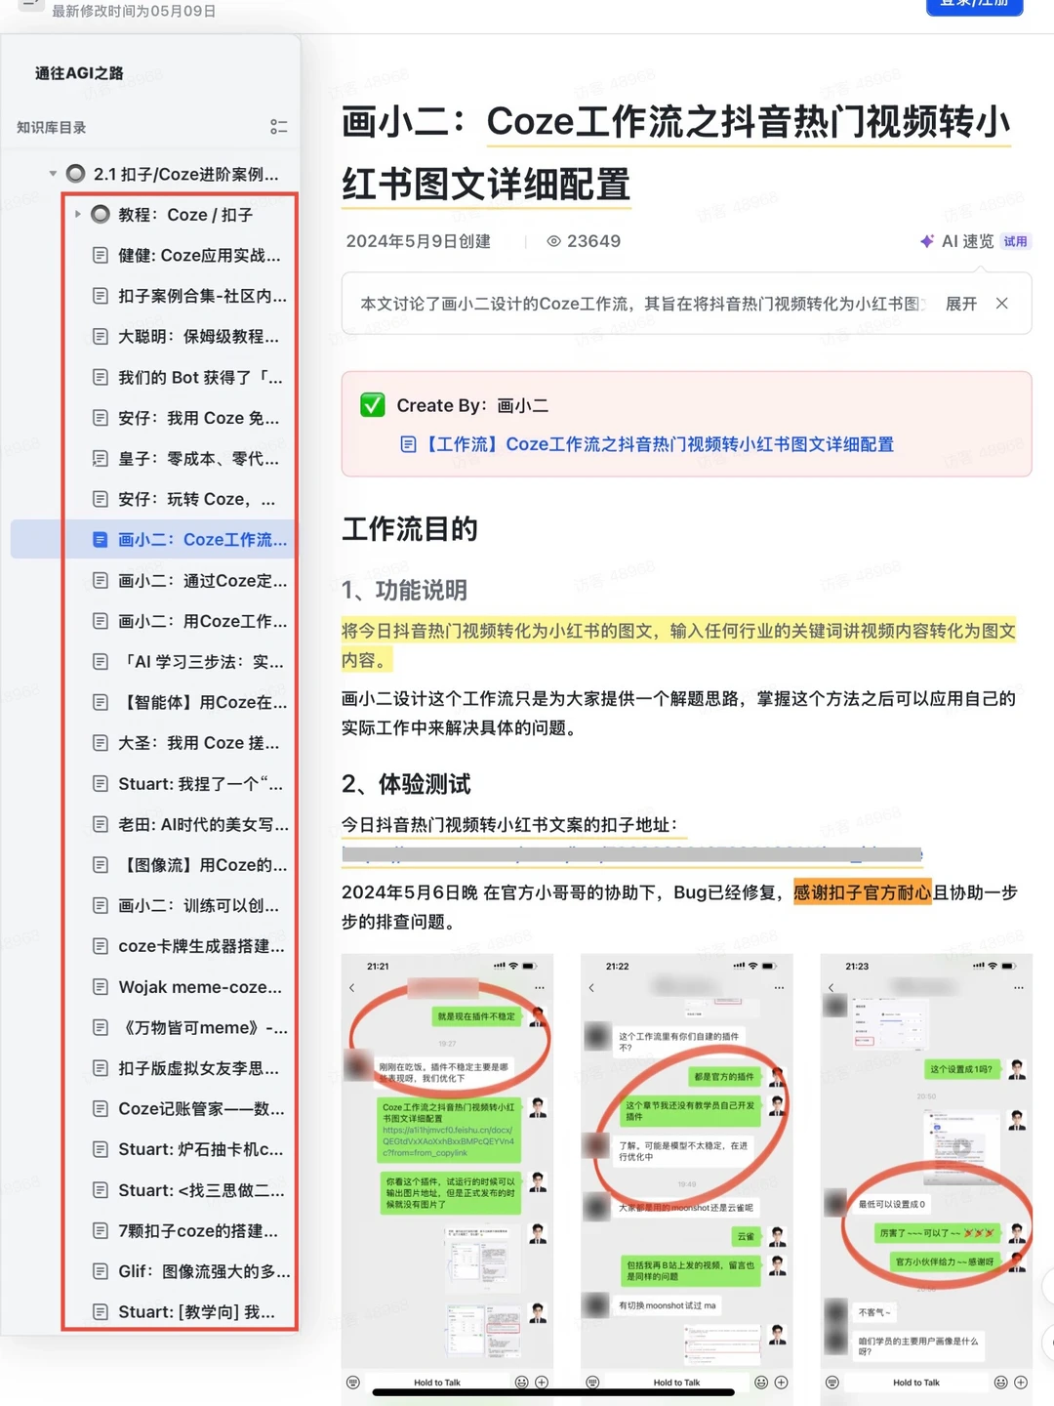The width and height of the screenshot is (1054, 1406).
Task: Click the 登录/注册 button
Action: (974, 5)
